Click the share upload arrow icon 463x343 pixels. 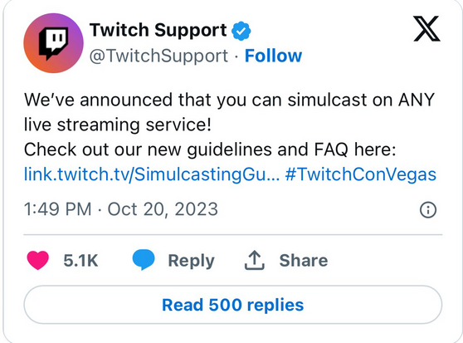tap(255, 260)
